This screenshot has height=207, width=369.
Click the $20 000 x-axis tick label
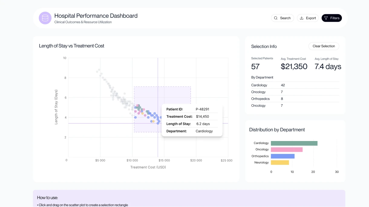coord(196,161)
